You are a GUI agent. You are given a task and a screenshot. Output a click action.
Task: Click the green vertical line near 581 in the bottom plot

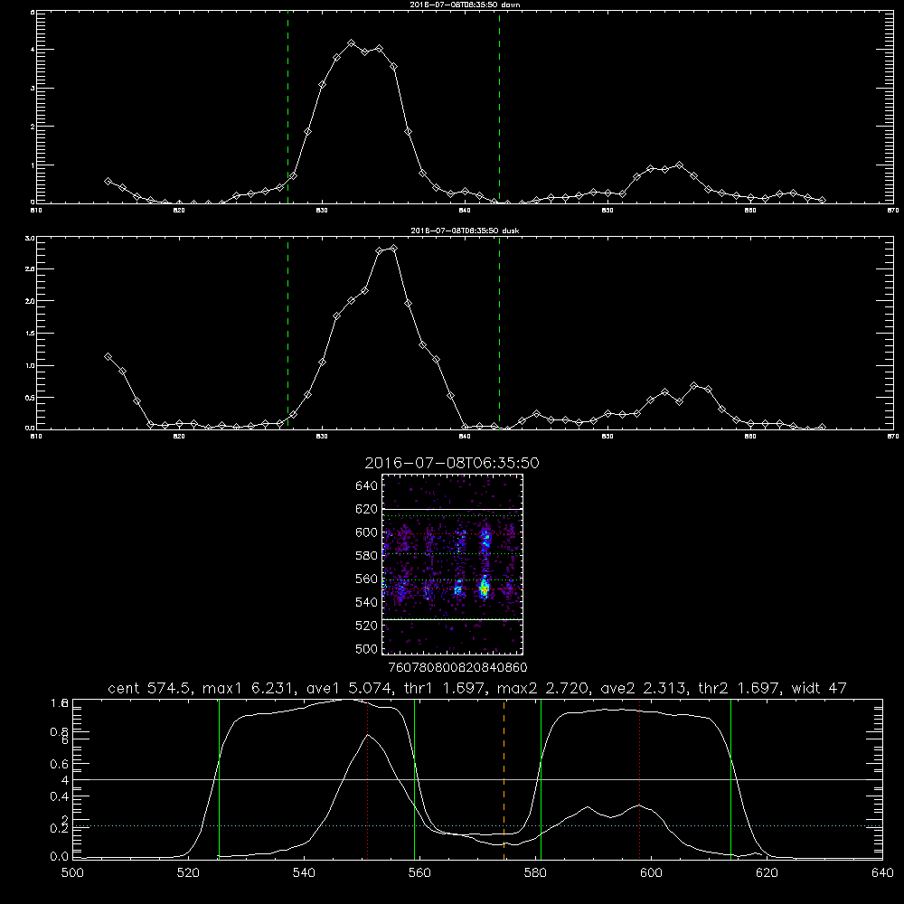point(541,779)
